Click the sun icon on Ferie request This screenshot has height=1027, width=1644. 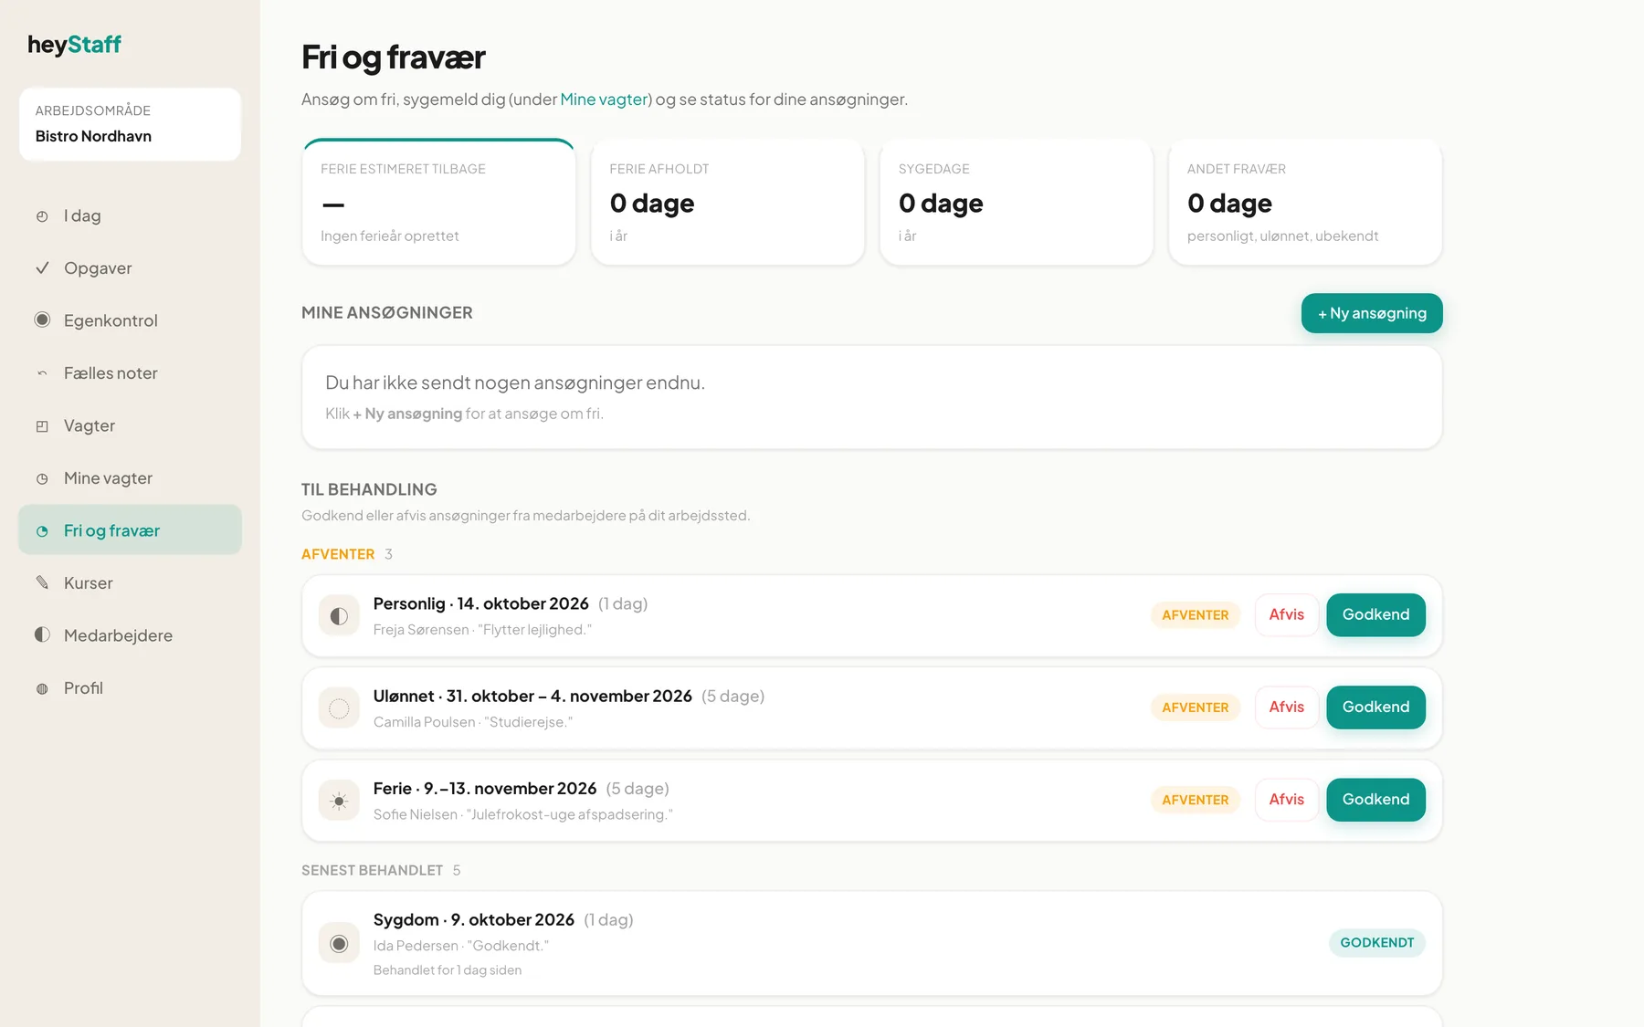(x=339, y=802)
